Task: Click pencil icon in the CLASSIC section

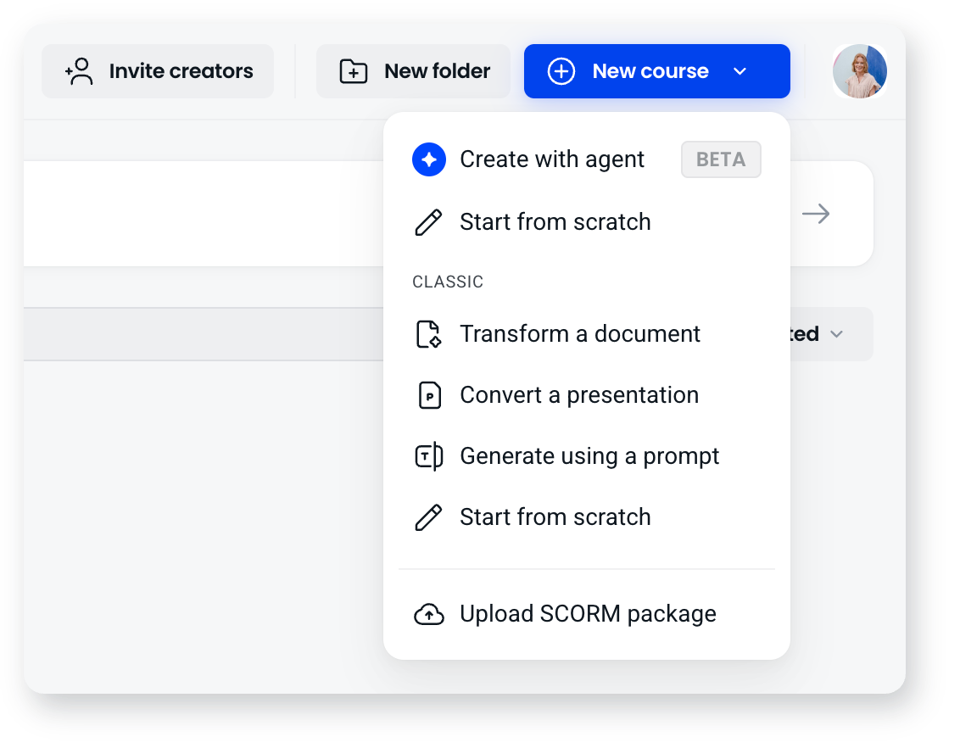Action: click(428, 517)
